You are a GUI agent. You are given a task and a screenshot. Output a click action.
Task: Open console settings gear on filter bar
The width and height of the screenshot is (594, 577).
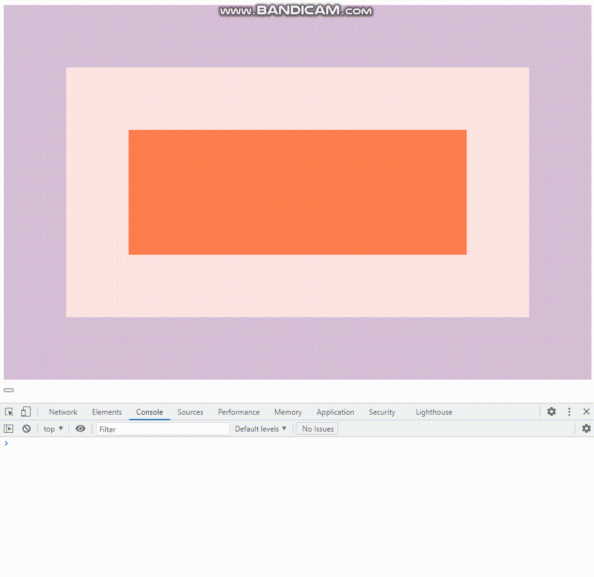pyautogui.click(x=586, y=428)
